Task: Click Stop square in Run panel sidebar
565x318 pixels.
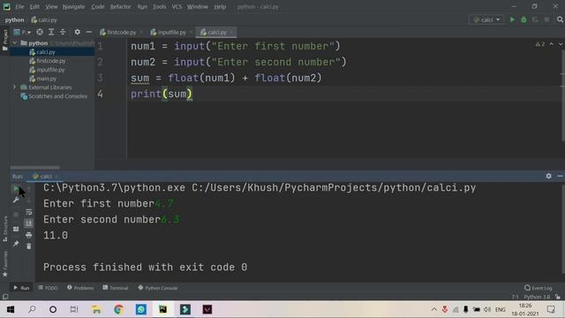Action: click(x=16, y=215)
